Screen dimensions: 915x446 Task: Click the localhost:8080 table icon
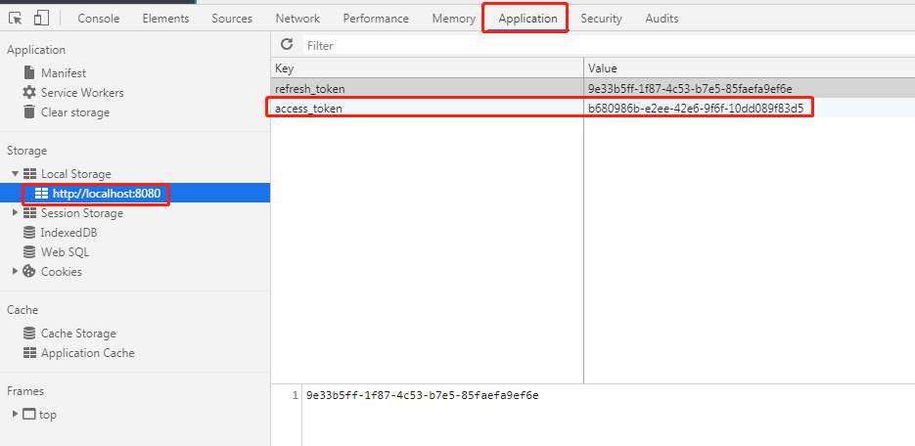[41, 194]
